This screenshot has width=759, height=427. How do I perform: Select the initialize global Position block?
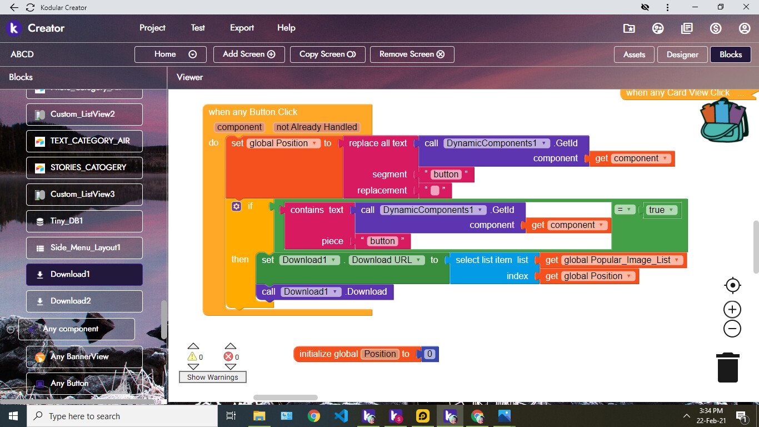[358, 354]
